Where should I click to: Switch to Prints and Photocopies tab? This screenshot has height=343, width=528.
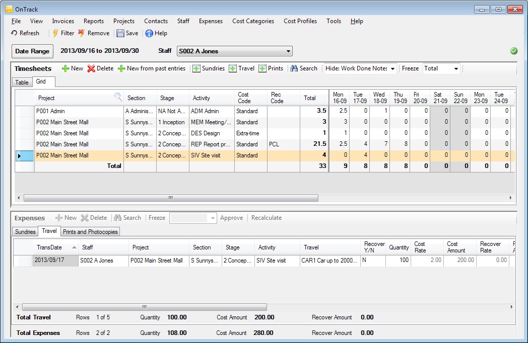tap(90, 232)
